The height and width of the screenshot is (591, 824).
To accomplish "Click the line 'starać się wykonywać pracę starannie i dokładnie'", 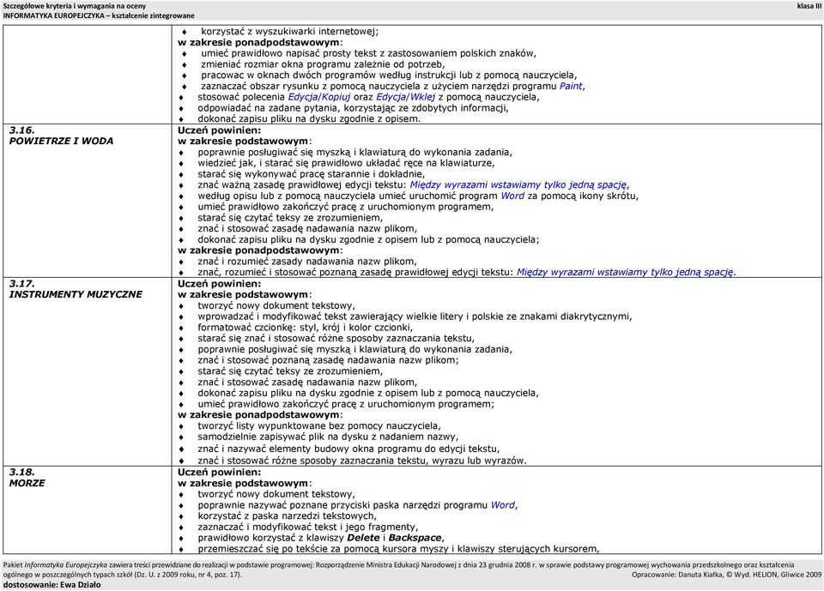I will coord(311,174).
